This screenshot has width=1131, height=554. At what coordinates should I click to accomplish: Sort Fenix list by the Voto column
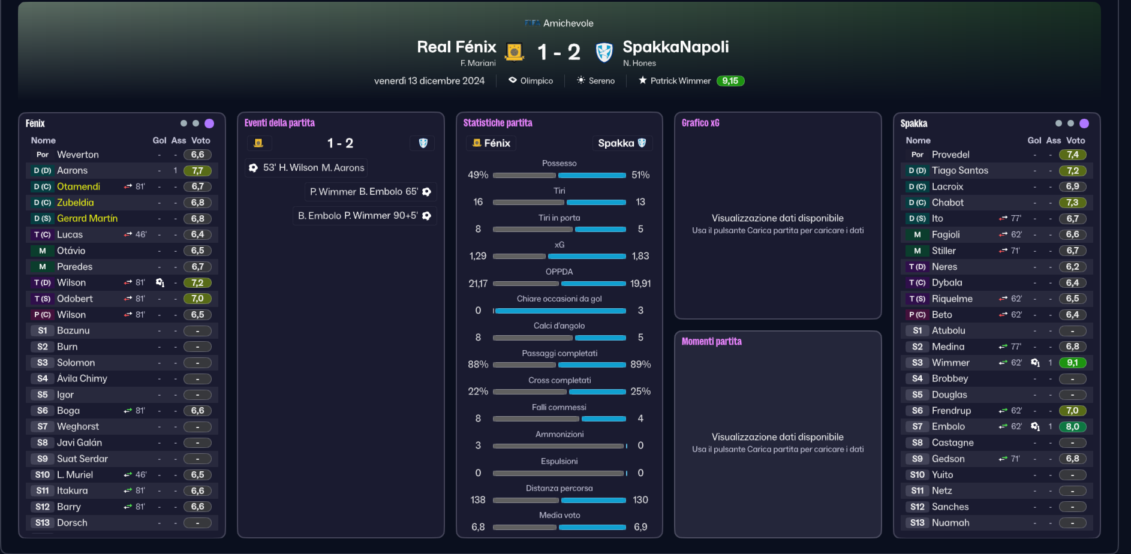click(201, 140)
